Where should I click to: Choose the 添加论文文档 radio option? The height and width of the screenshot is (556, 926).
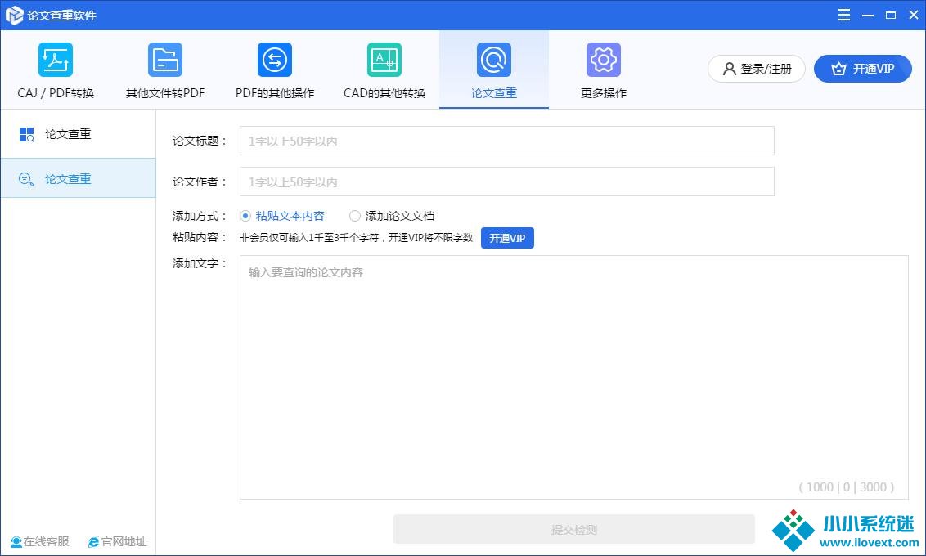click(355, 216)
